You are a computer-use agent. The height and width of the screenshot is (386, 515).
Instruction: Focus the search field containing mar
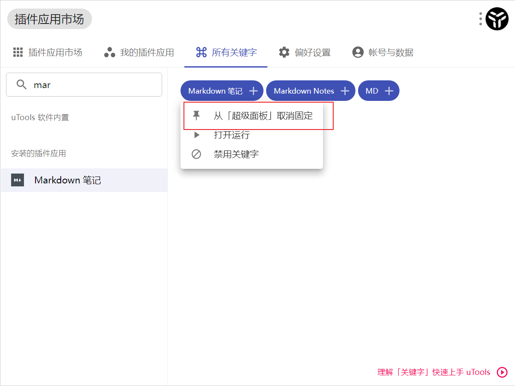click(x=84, y=85)
